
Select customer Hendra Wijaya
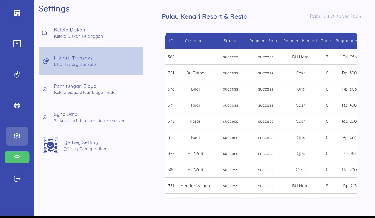click(195, 186)
